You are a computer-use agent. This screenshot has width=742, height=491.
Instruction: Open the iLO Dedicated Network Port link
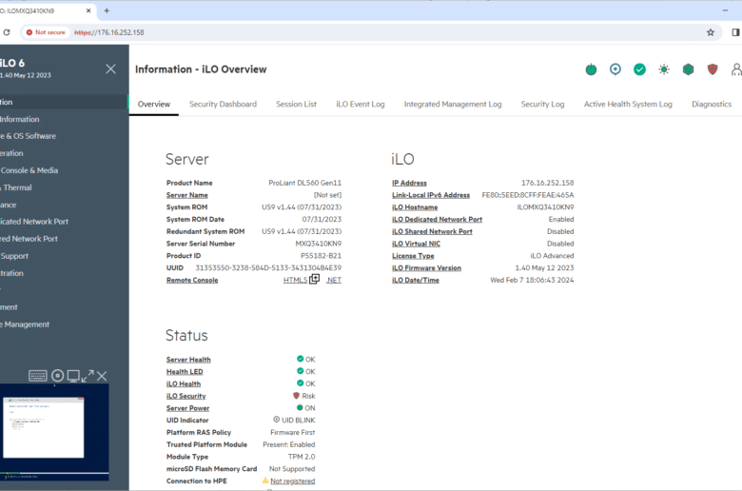tap(437, 220)
